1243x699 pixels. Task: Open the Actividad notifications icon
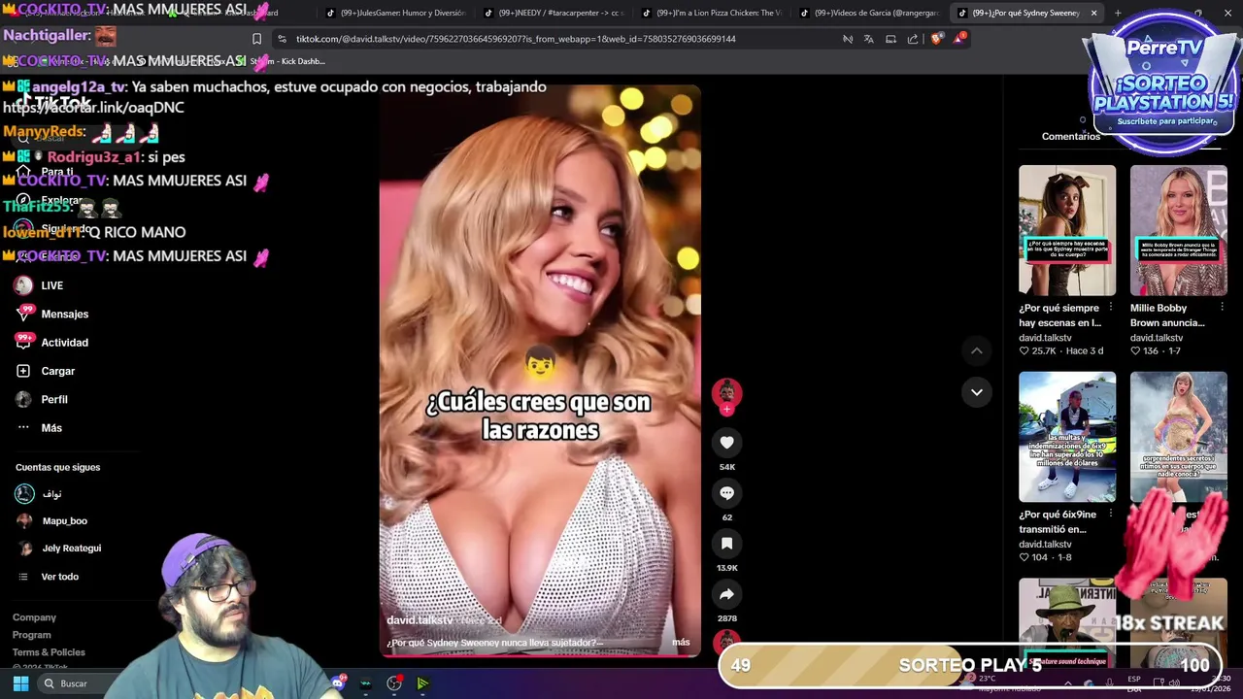click(x=23, y=342)
